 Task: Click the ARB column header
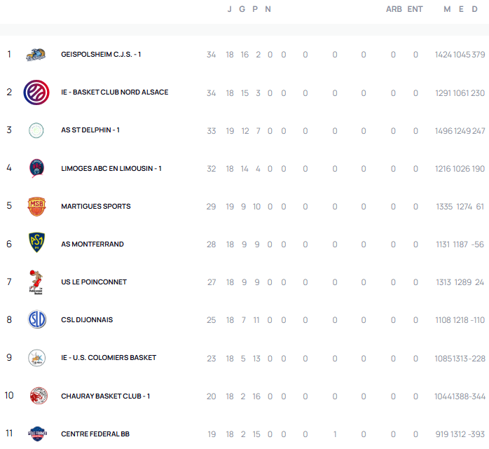coord(394,9)
